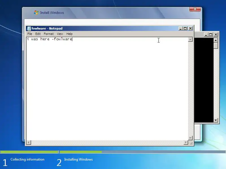Image resolution: width=226 pixels, height=169 pixels.
Task: Click the Collecting information progress bar
Action: pyautogui.click(x=29, y=152)
